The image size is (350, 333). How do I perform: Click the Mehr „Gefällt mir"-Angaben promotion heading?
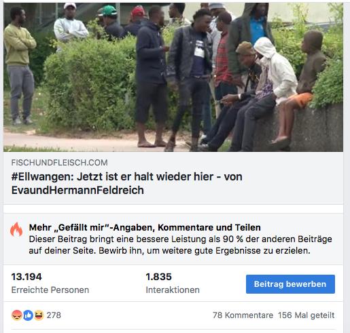click(x=145, y=227)
